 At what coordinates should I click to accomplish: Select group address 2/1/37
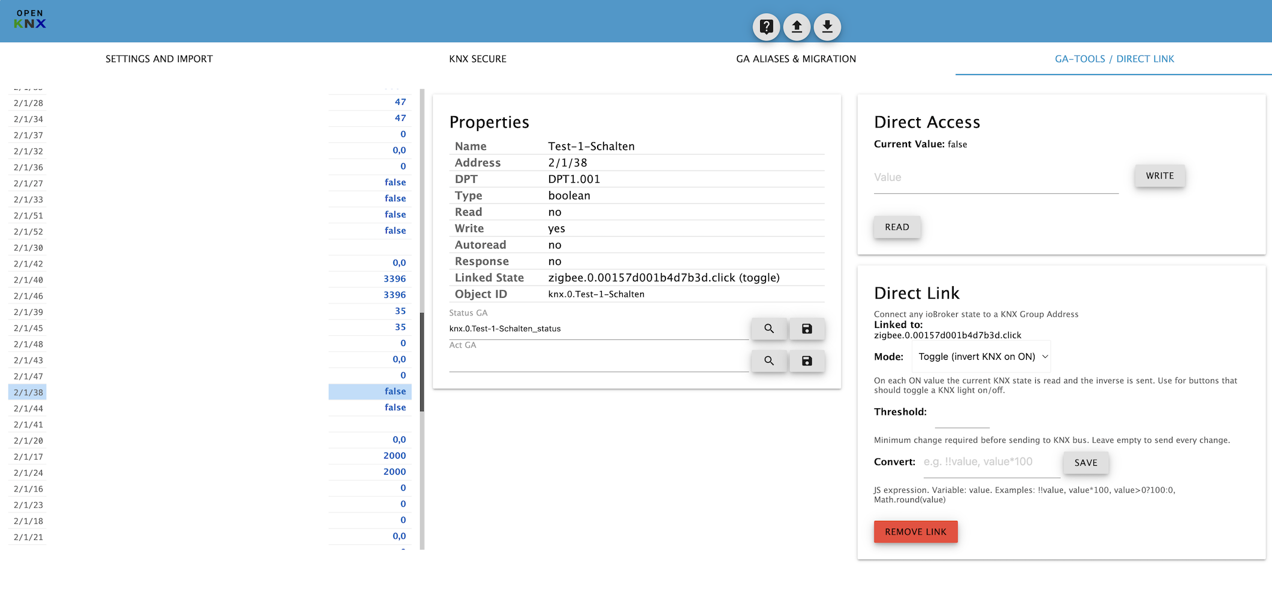pyautogui.click(x=28, y=135)
